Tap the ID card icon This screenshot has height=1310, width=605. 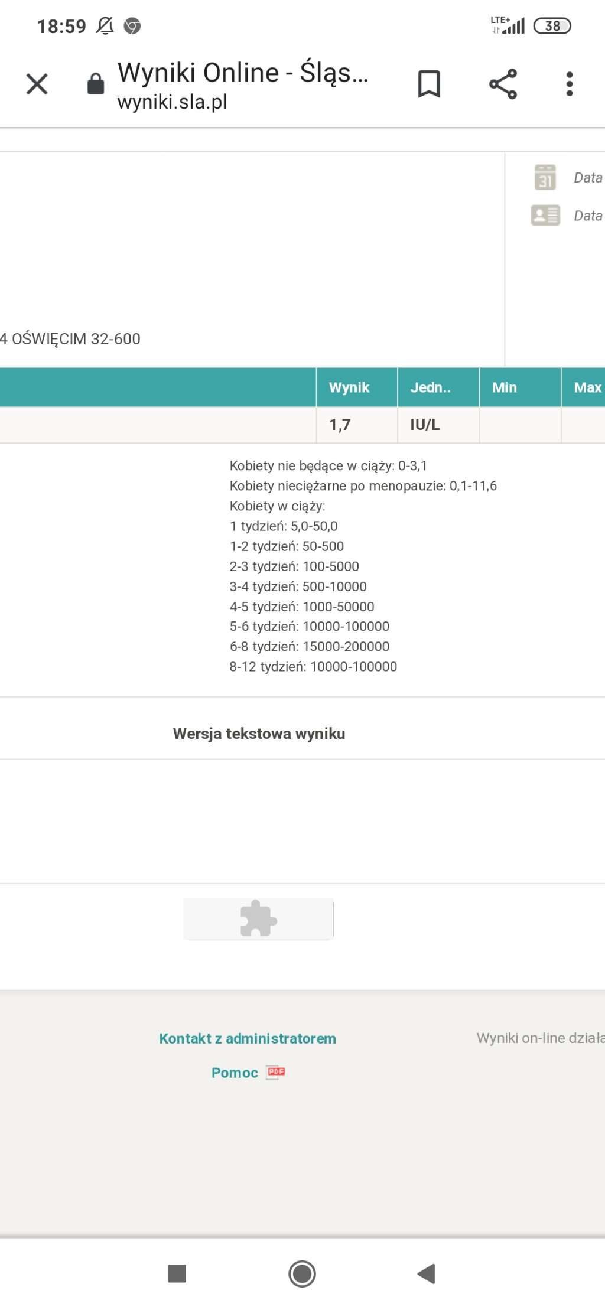[x=545, y=216]
